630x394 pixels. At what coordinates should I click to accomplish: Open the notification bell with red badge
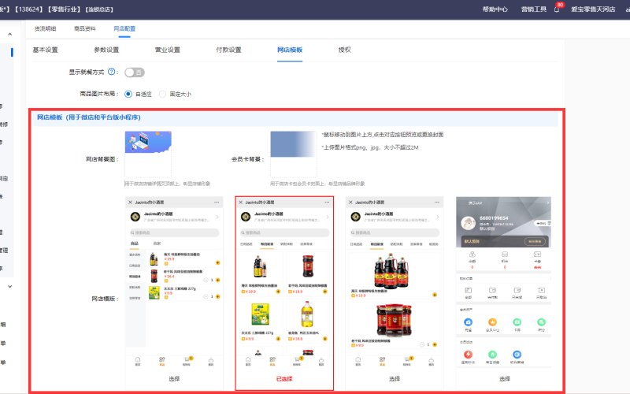(x=557, y=9)
